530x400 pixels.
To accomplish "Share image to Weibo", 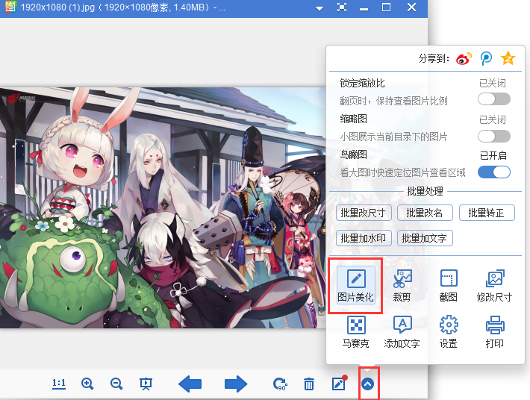I will click(x=464, y=58).
